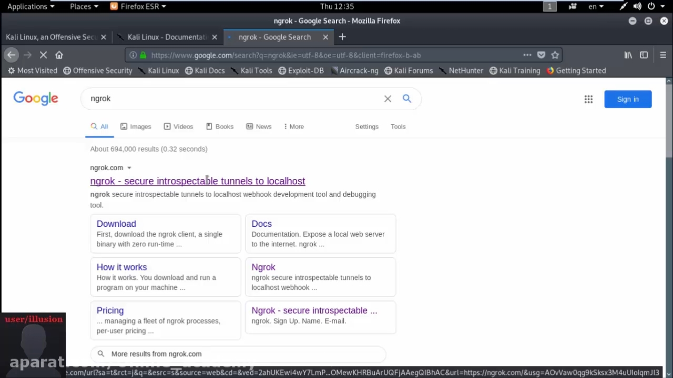The width and height of the screenshot is (673, 378).
Task: Switch to Images search tab
Action: [x=136, y=127]
